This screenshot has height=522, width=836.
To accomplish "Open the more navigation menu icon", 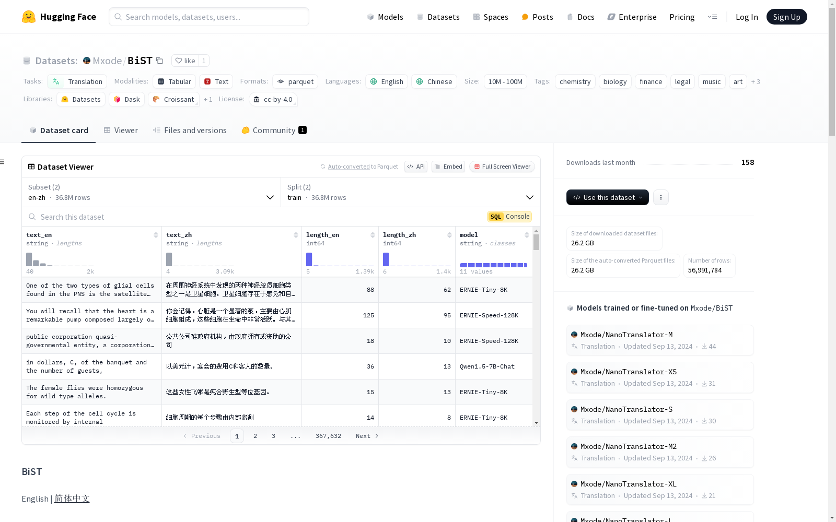I will coord(712,17).
